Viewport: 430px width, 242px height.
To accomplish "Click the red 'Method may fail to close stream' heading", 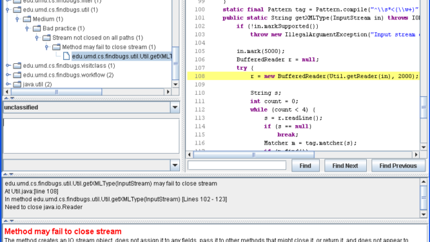I will click(62, 231).
